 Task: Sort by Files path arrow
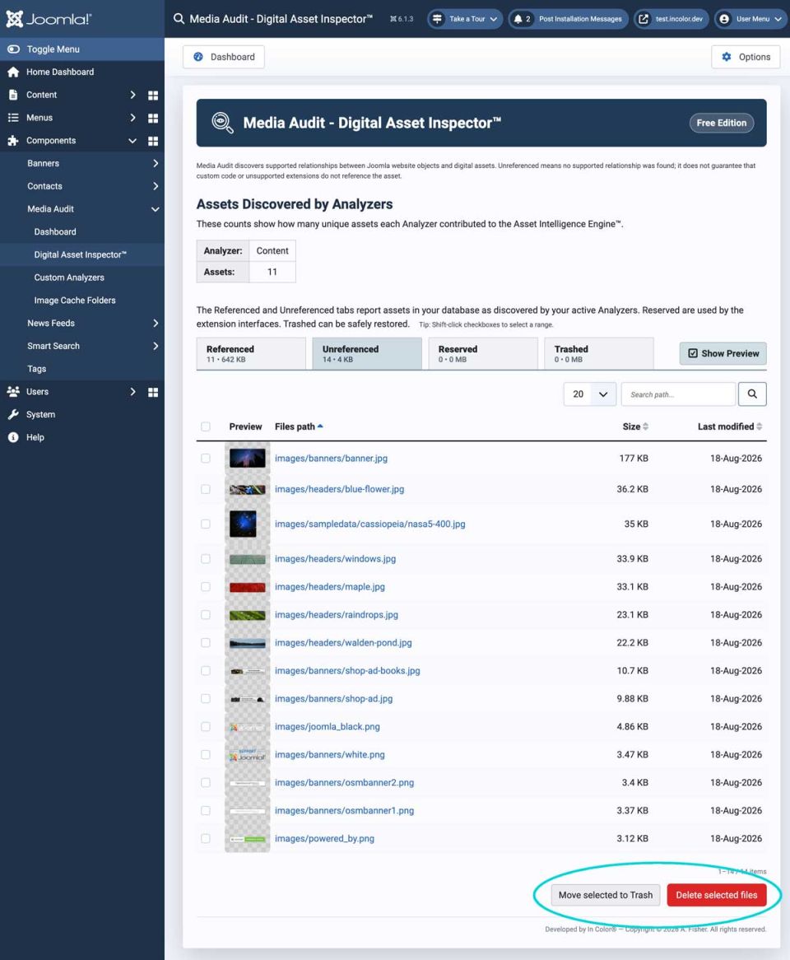tap(320, 426)
